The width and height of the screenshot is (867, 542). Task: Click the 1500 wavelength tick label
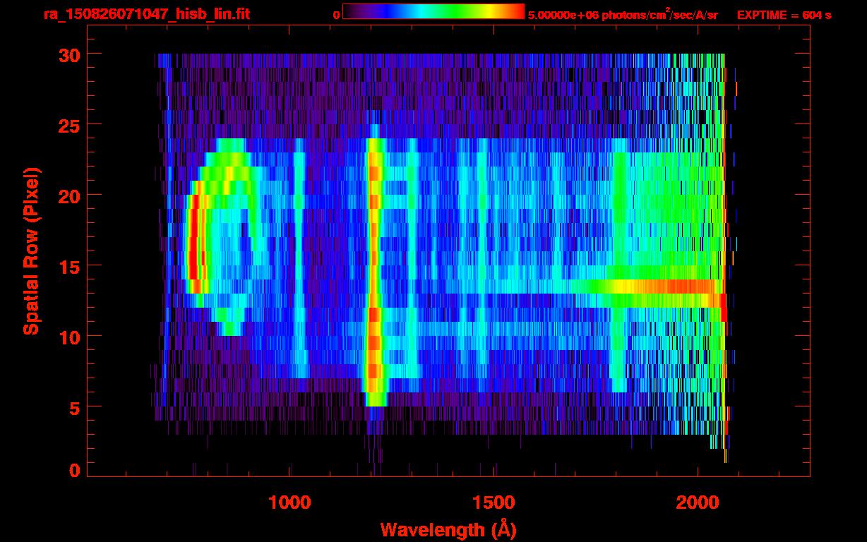(493, 502)
